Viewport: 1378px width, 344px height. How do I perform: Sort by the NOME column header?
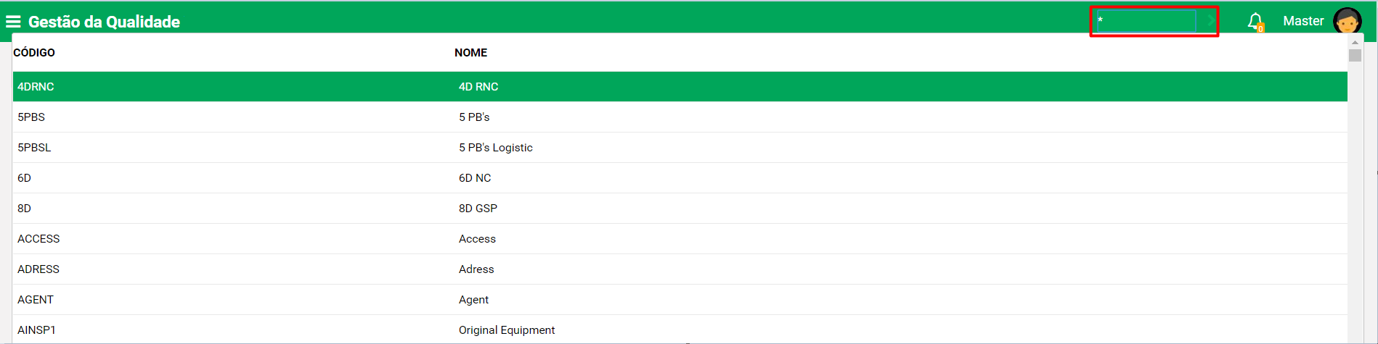tap(470, 53)
